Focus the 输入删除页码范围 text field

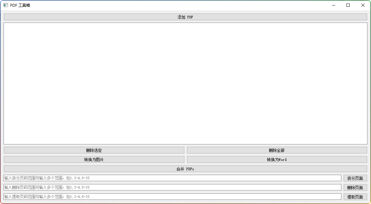(172, 187)
